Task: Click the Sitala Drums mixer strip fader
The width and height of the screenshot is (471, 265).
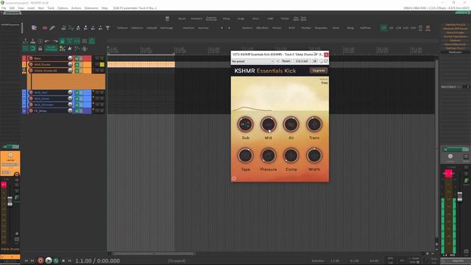Action: point(10,201)
